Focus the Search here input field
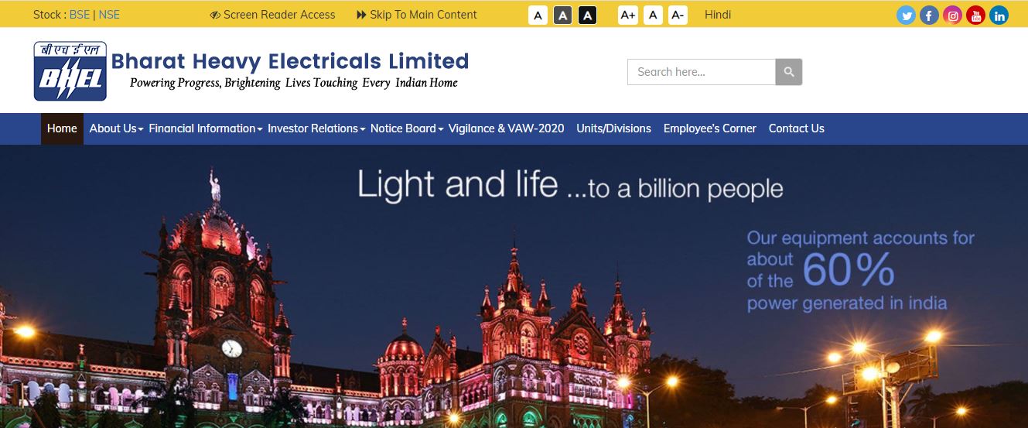The width and height of the screenshot is (1028, 428). [702, 72]
